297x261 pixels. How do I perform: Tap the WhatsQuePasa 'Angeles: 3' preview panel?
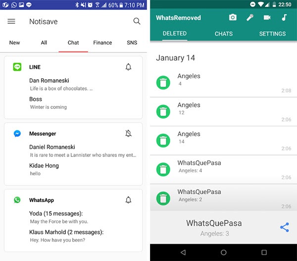pos(224,227)
